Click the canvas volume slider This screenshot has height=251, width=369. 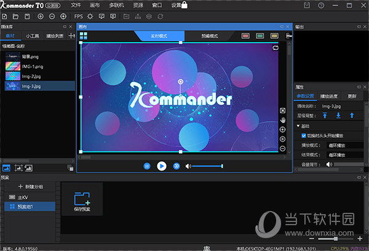pyautogui.click(x=208, y=166)
